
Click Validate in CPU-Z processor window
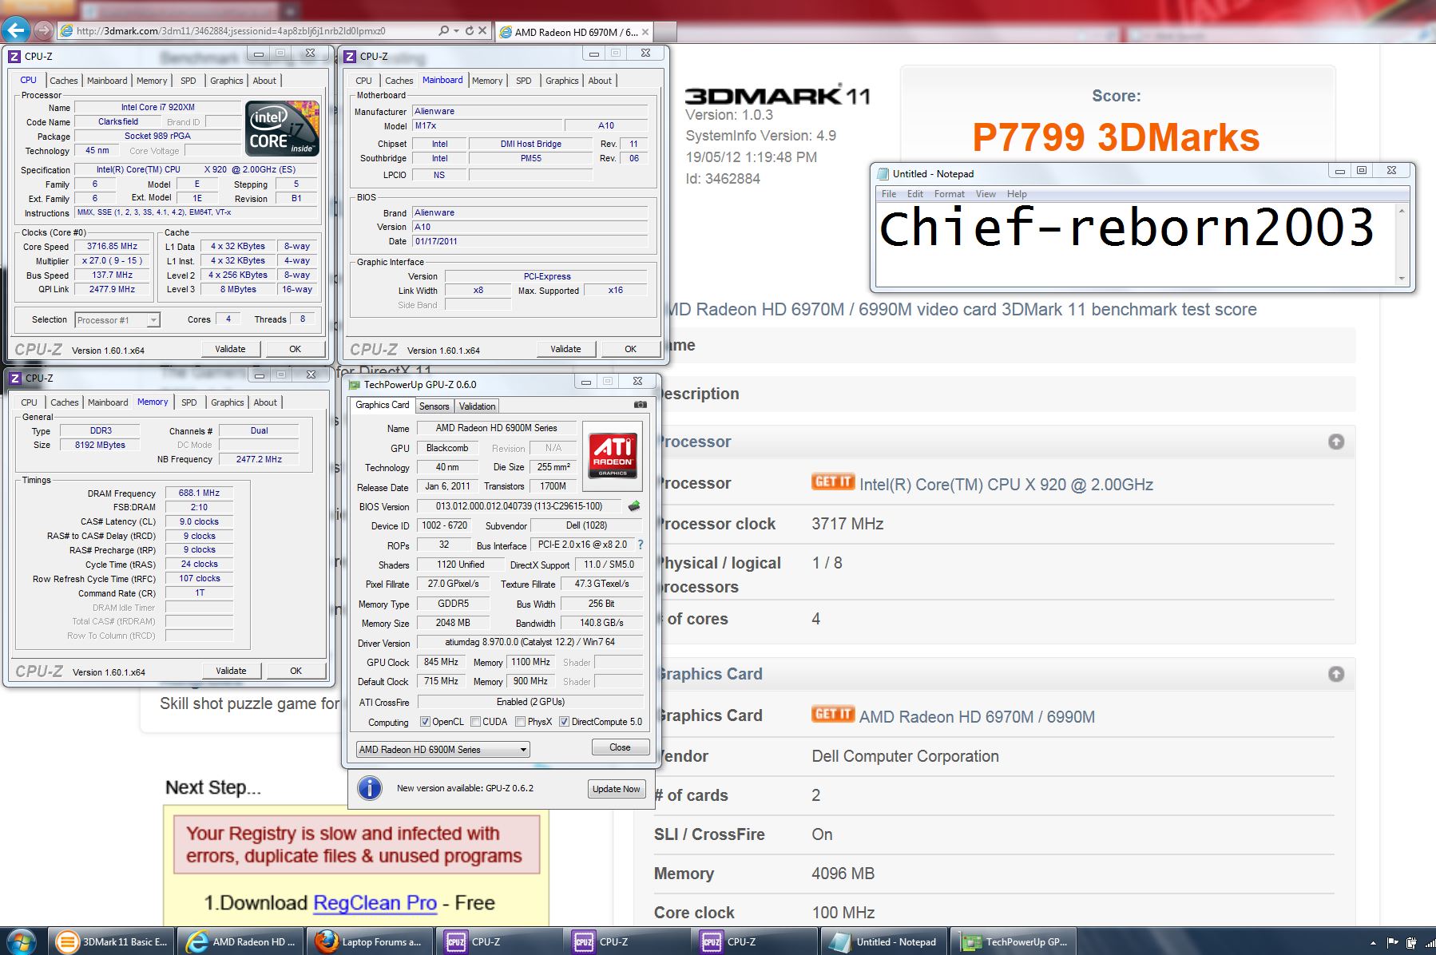(230, 349)
